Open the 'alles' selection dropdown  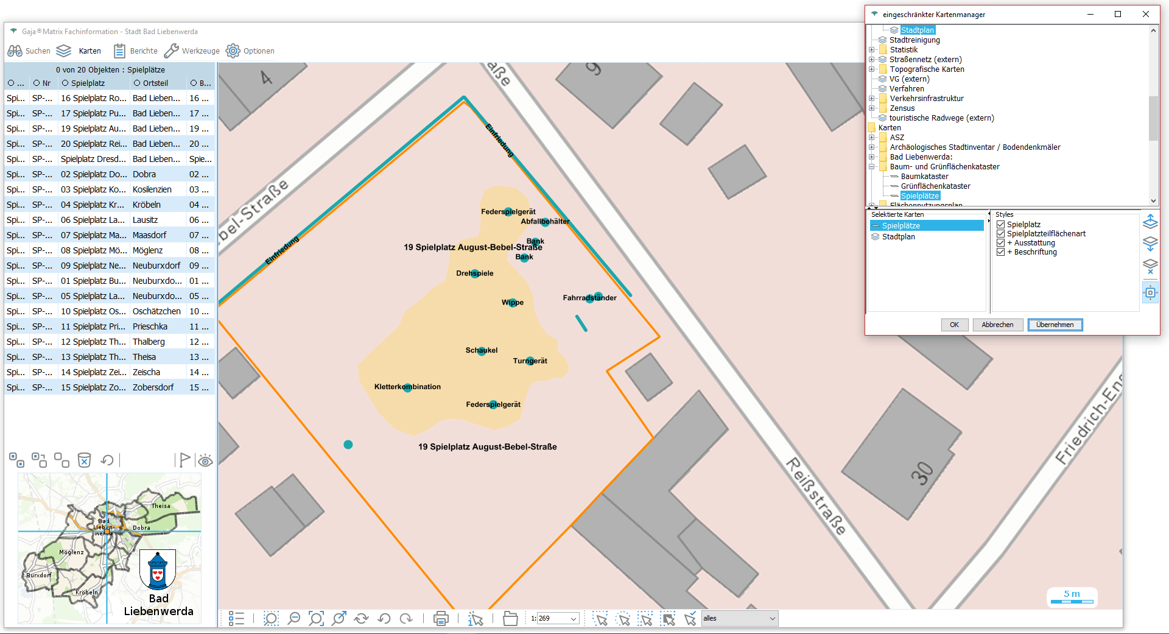point(772,619)
